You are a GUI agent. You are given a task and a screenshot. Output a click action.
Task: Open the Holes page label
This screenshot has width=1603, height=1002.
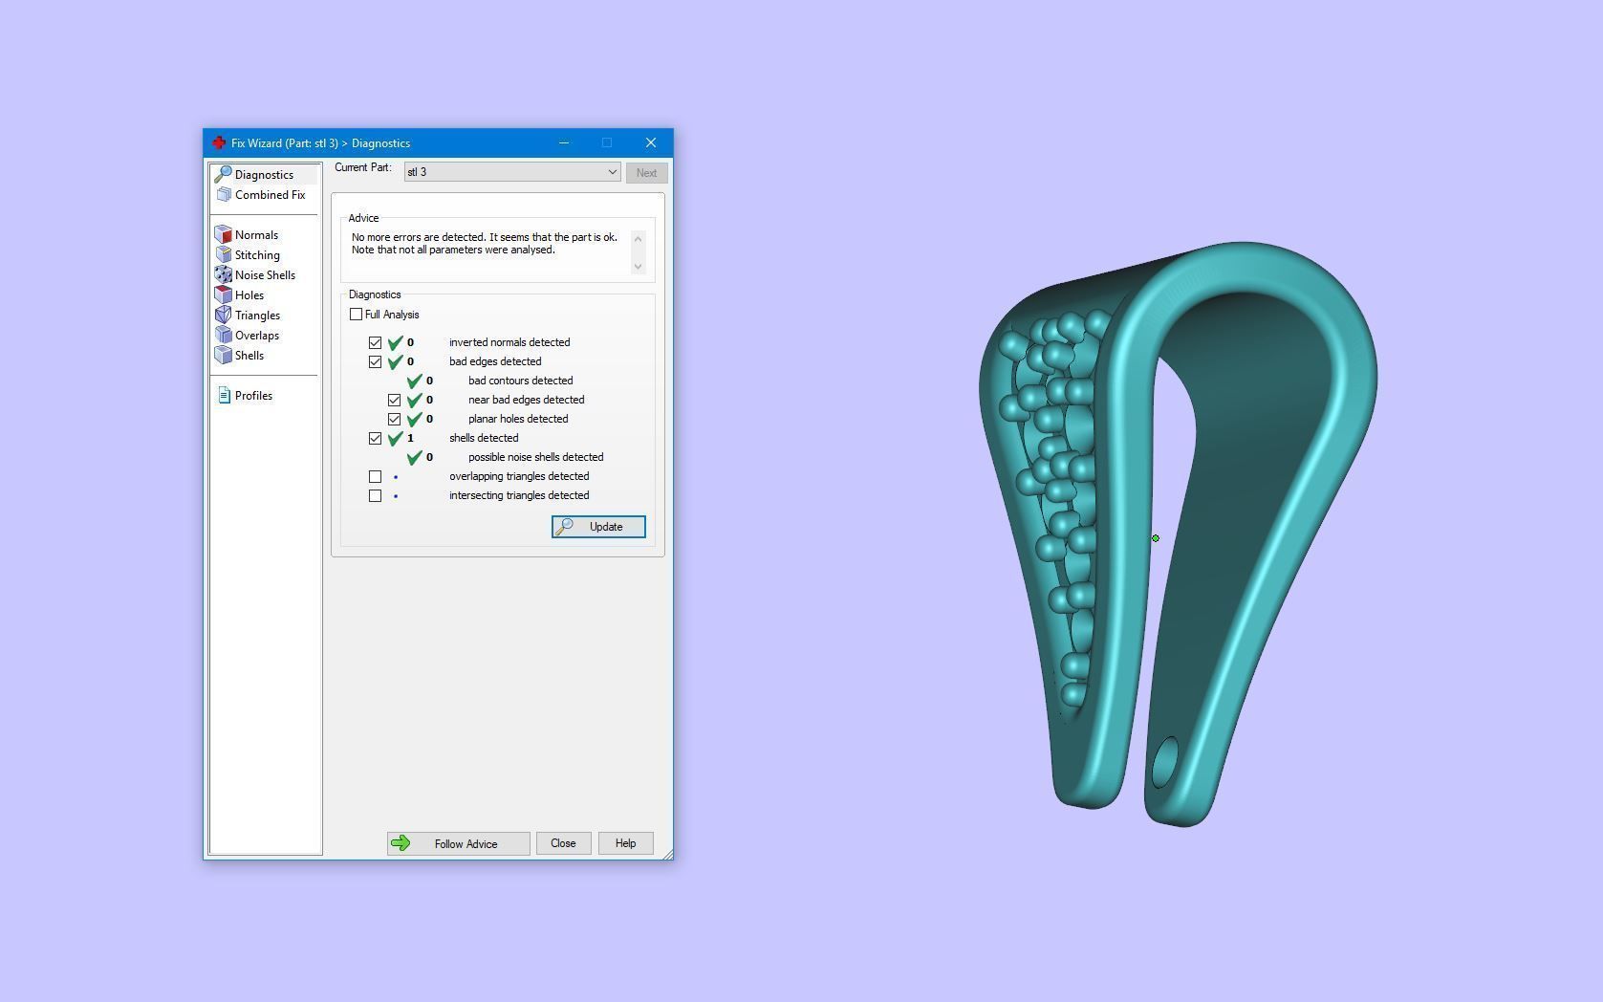pos(249,295)
